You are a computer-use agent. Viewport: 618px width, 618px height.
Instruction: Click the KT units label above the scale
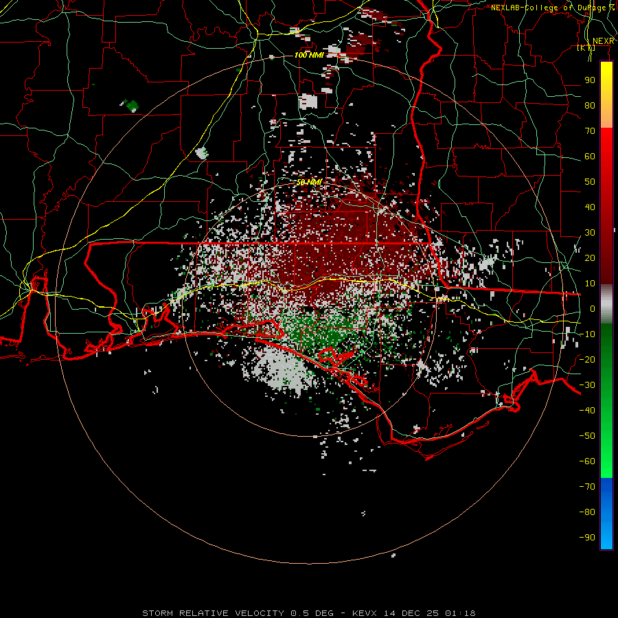[586, 47]
